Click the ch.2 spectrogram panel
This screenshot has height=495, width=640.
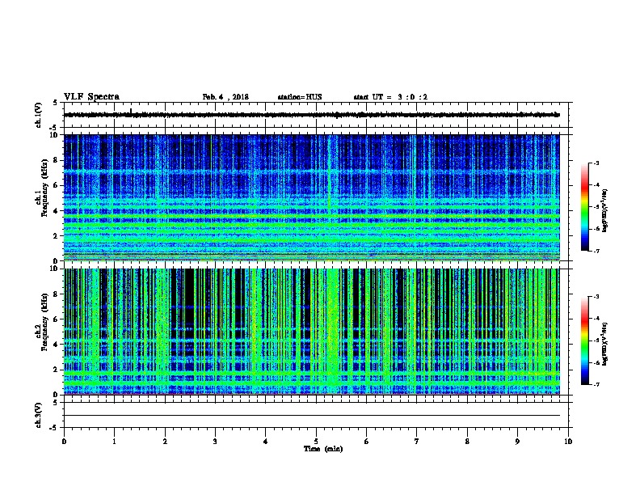click(x=312, y=332)
